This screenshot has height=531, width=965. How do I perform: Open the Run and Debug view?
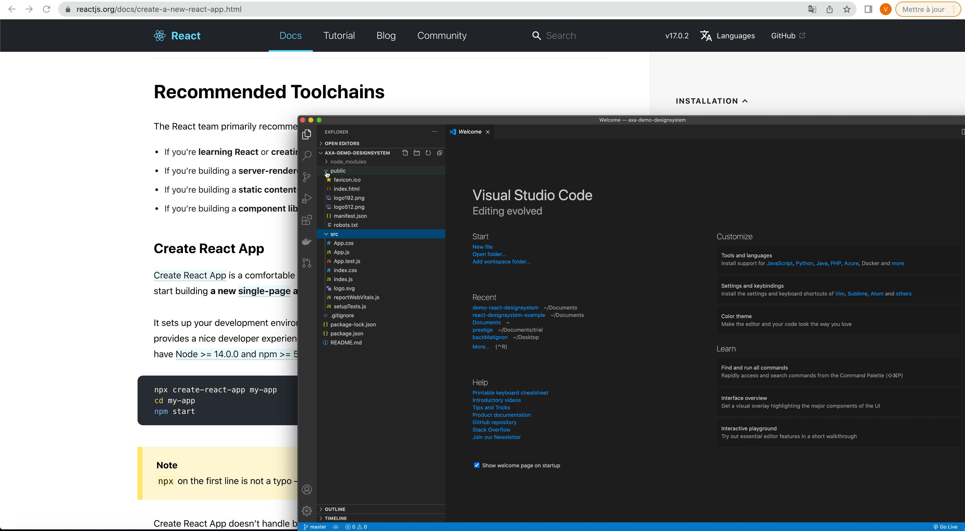307,198
